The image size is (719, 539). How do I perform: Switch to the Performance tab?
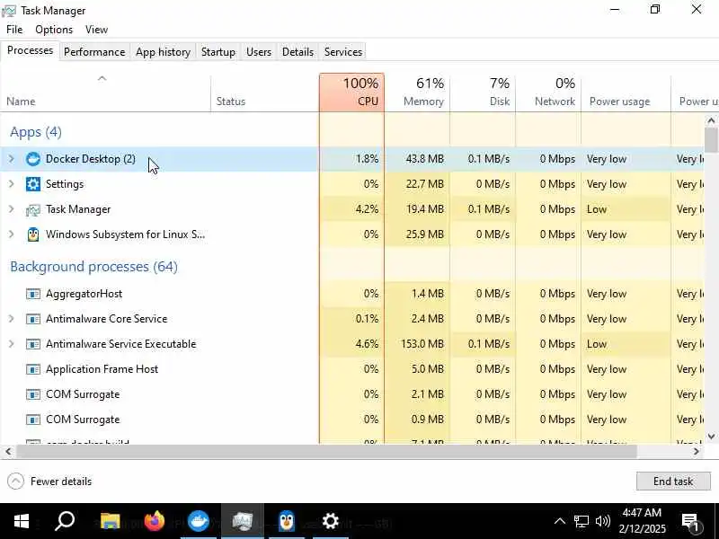[x=94, y=52]
